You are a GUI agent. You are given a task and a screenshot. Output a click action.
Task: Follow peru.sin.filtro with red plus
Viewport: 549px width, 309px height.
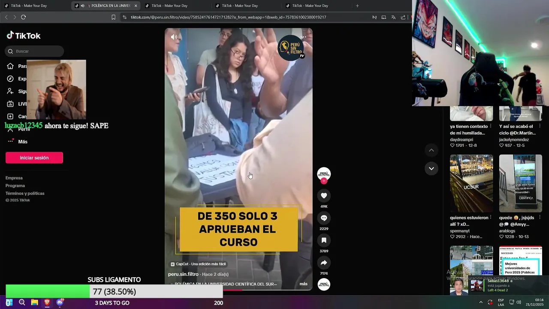324,181
